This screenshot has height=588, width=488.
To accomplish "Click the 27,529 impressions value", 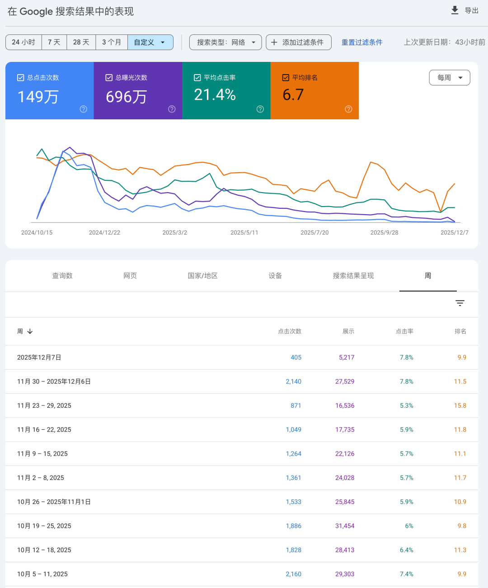I will tap(345, 381).
